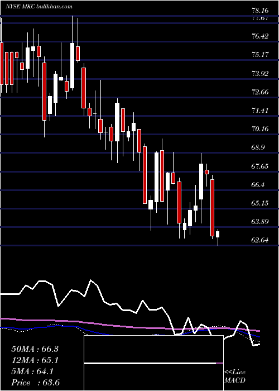Select the 67.65 price axis label
This screenshot has height=391, width=279.
coord(260,166)
